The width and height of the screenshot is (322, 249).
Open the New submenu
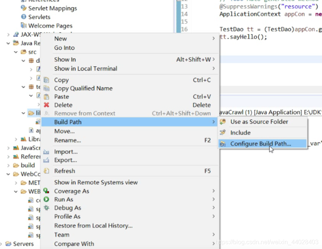pyautogui.click(x=130, y=39)
